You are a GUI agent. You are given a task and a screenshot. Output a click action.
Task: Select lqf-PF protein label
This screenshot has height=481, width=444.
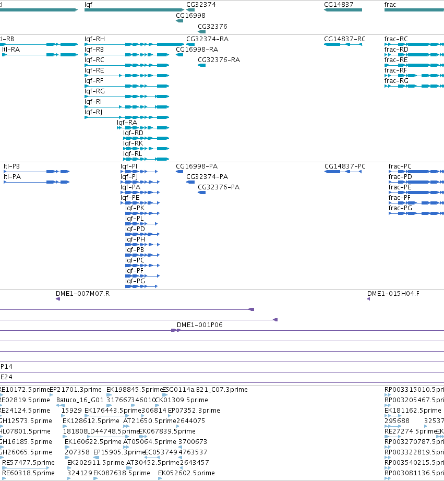(135, 271)
